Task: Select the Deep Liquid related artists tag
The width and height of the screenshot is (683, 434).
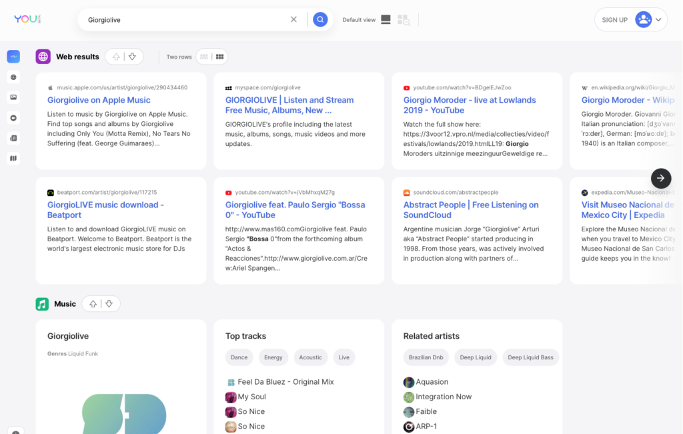Action: [x=476, y=357]
